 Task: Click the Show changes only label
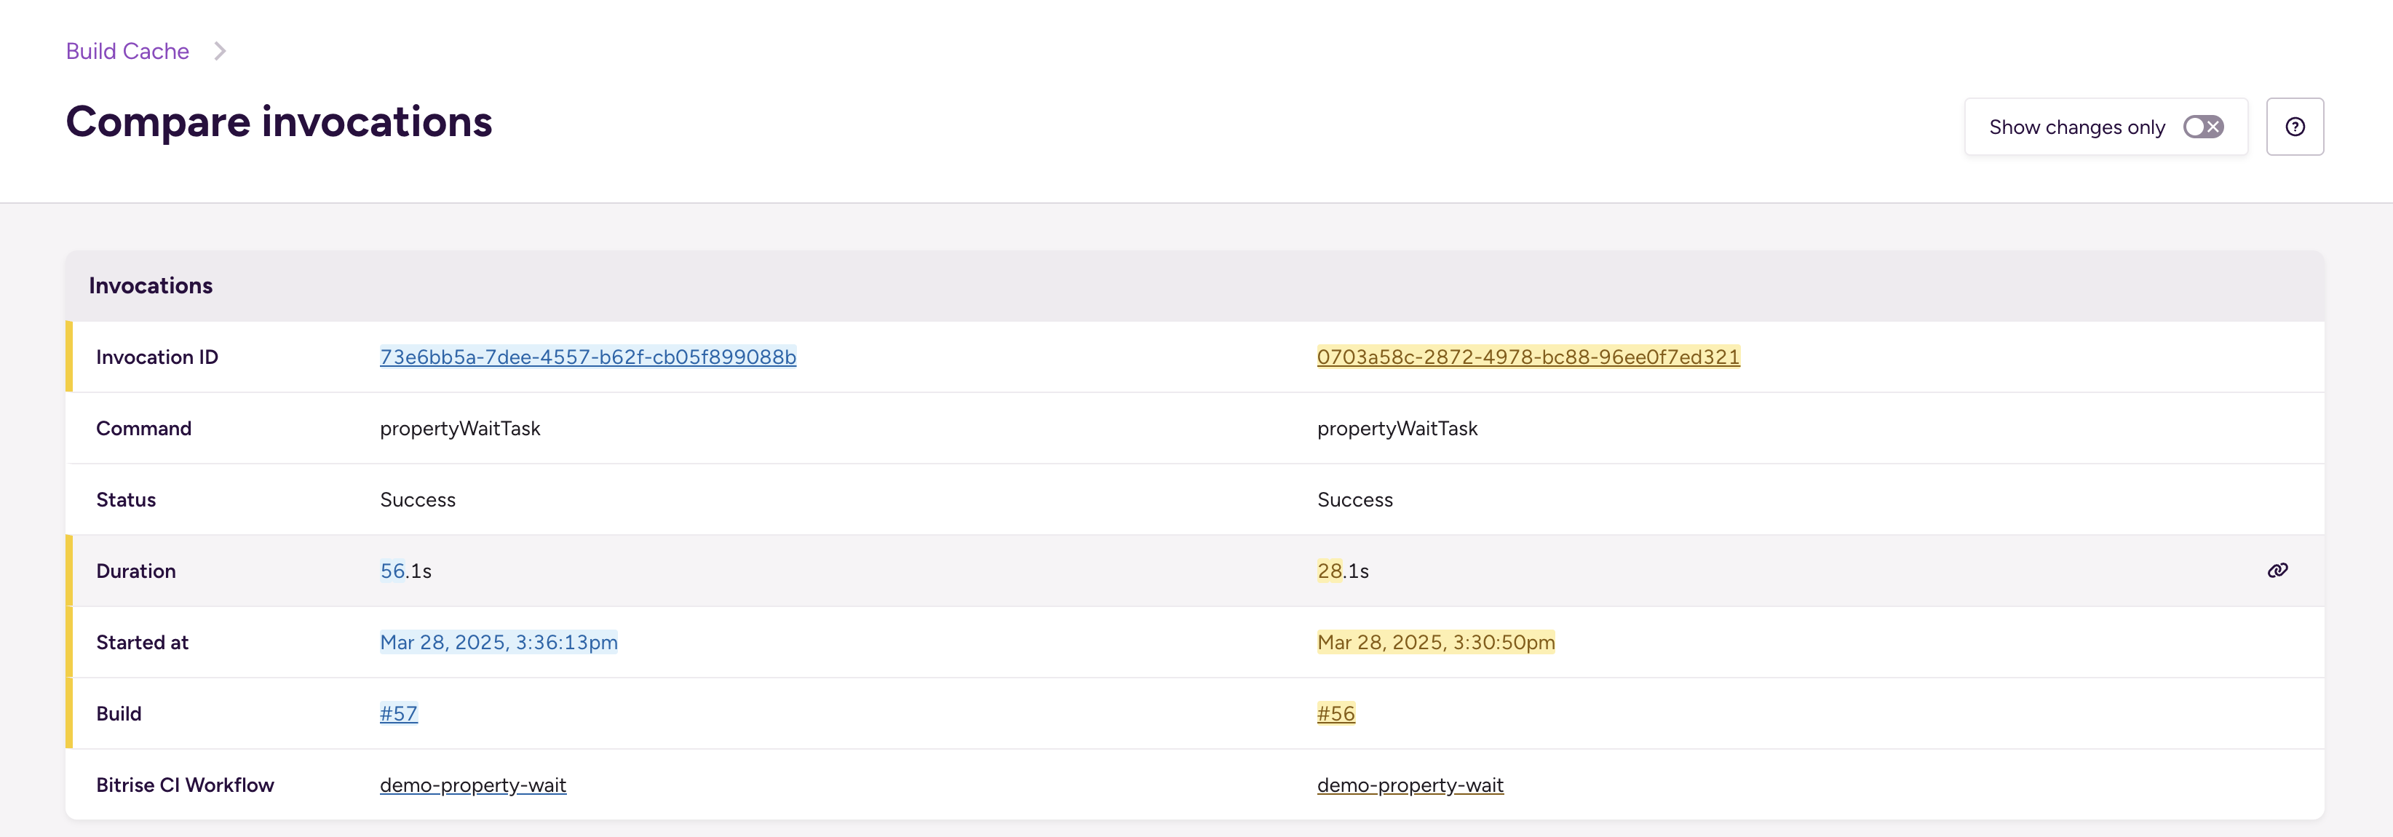pos(2077,127)
